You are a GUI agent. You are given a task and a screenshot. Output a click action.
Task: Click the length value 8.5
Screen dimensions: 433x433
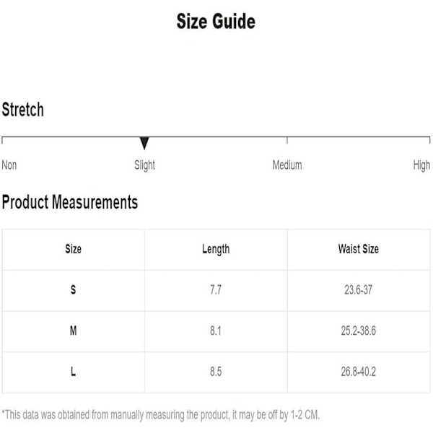click(x=216, y=372)
